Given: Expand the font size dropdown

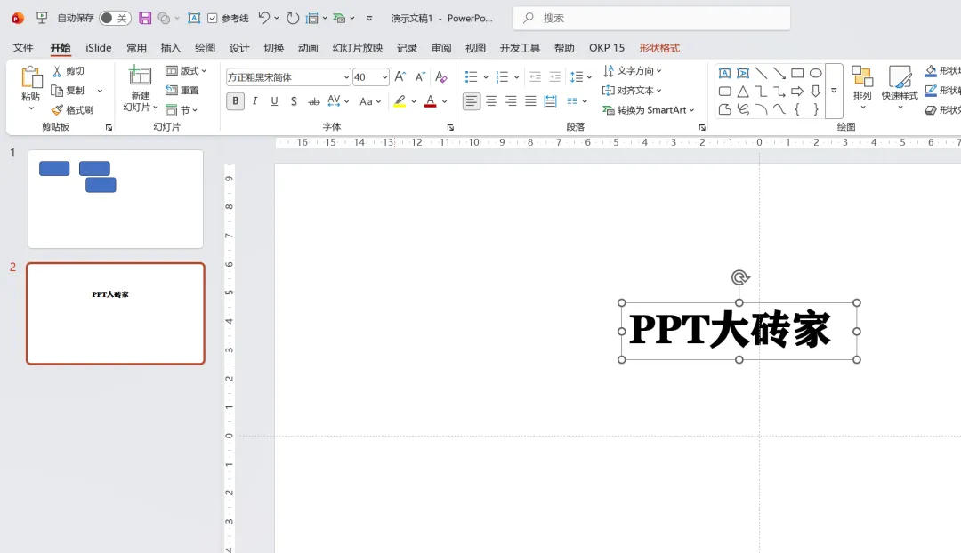Looking at the screenshot, I should click(x=384, y=77).
